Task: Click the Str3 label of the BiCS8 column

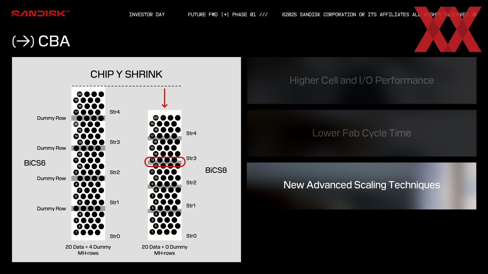Action: click(191, 158)
